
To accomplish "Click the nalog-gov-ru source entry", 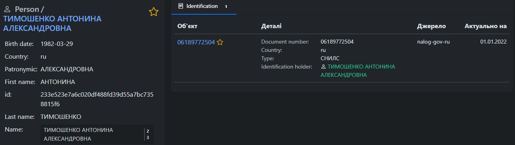I will pyautogui.click(x=433, y=42).
